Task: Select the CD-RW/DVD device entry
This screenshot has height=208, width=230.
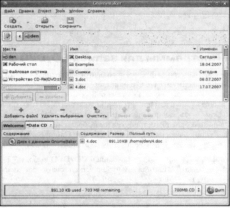Action: pos(32,79)
